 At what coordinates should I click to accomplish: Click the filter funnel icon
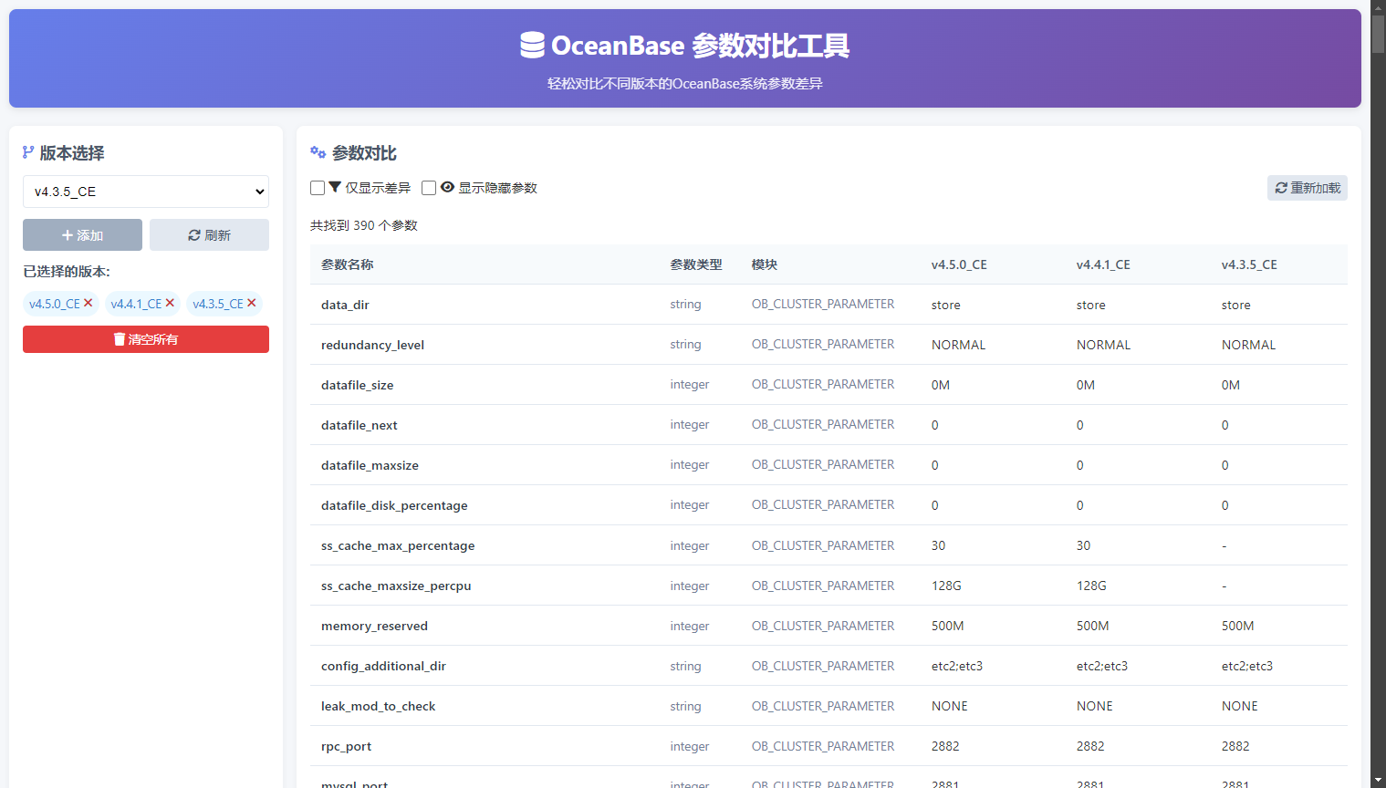[x=335, y=187]
